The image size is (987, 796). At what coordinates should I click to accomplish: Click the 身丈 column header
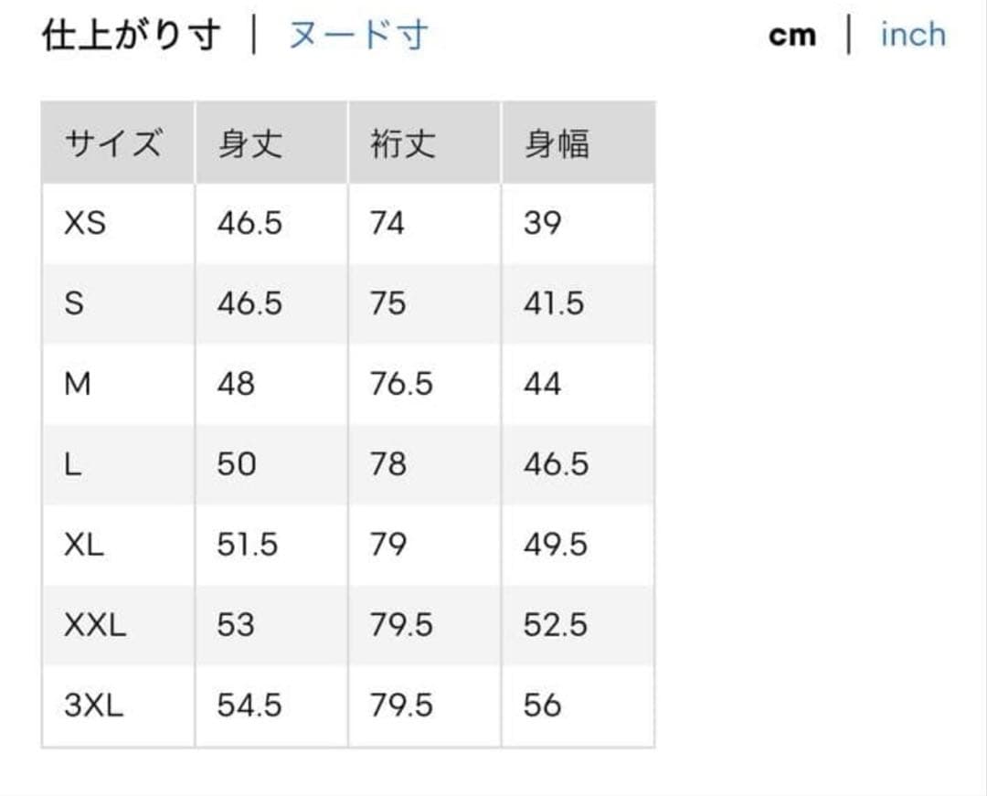tap(271, 143)
